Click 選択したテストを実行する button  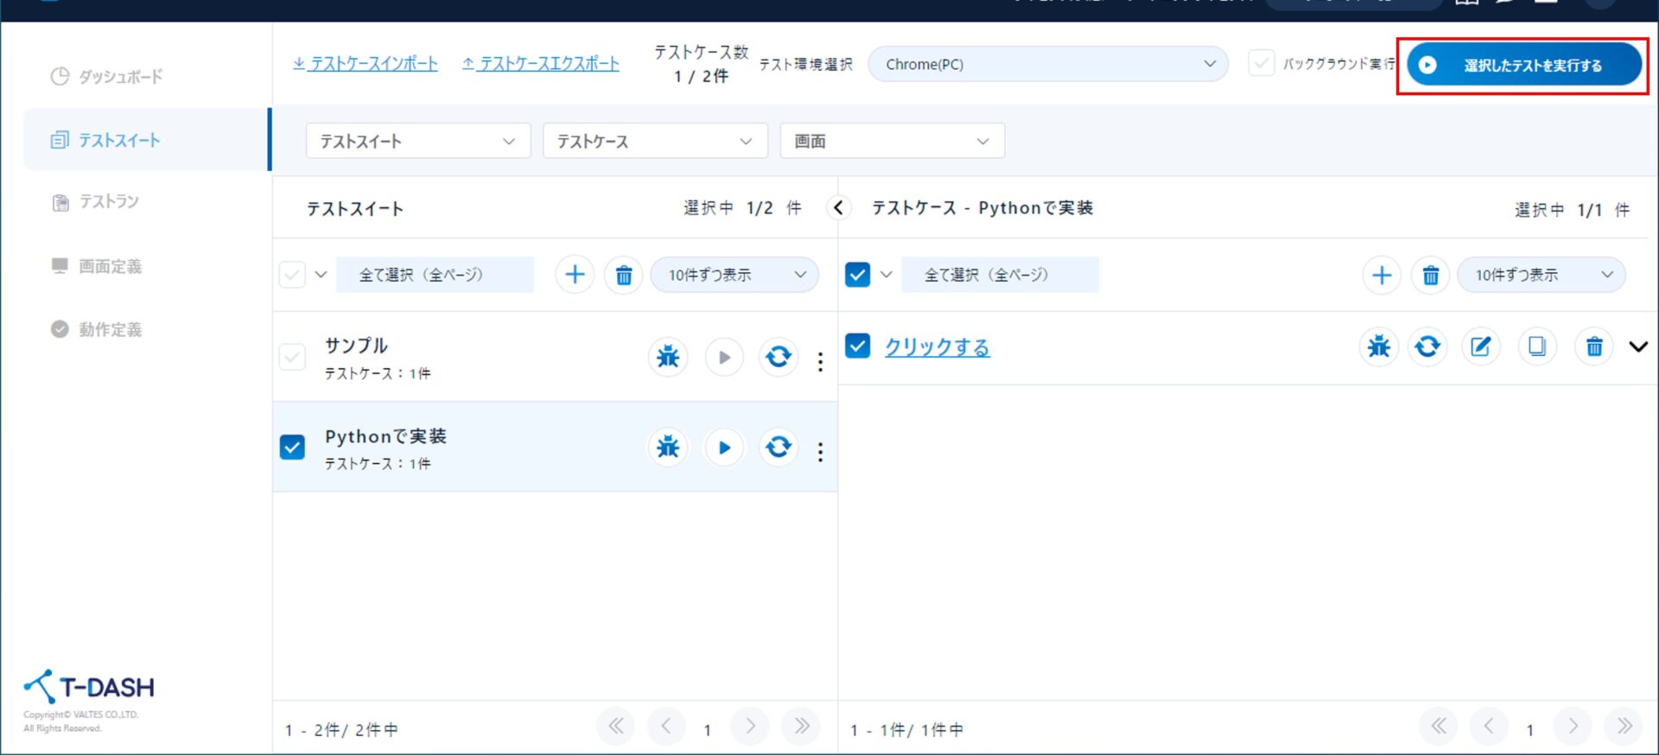[x=1523, y=66]
